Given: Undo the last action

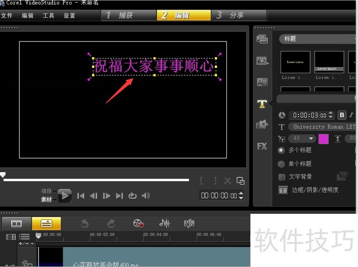Looking at the screenshot, I should pos(85,224).
